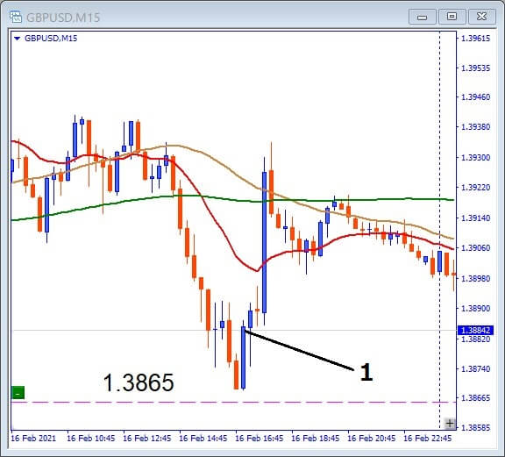Click the 1.39300 price axis label
505x457 pixels.
[476, 158]
